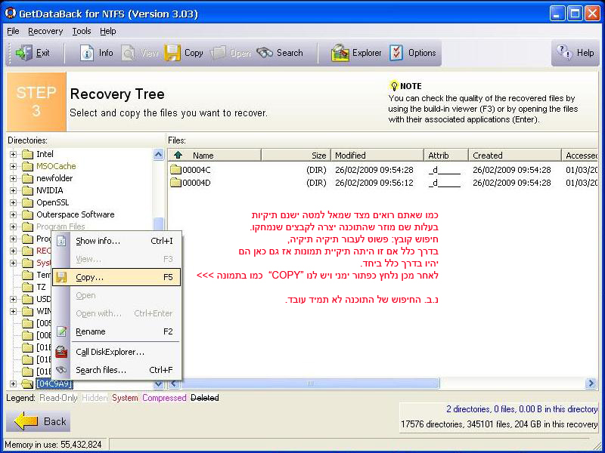Expand the NVIDIA directory node

[x=13, y=191]
